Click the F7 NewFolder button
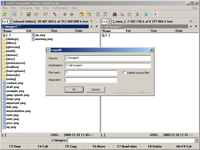 [127, 146]
